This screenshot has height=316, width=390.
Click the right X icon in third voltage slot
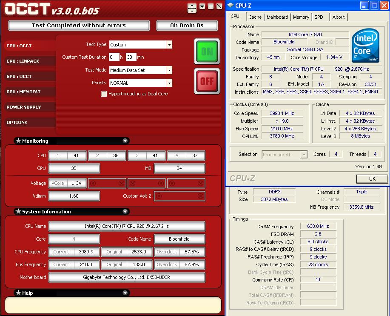[x=161, y=183]
